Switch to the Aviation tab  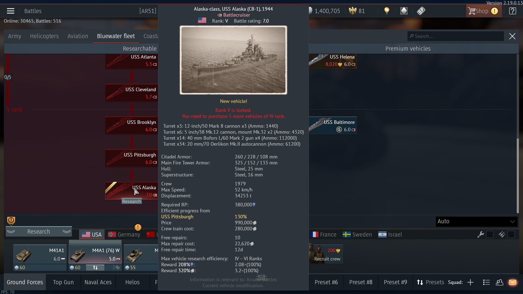click(78, 36)
